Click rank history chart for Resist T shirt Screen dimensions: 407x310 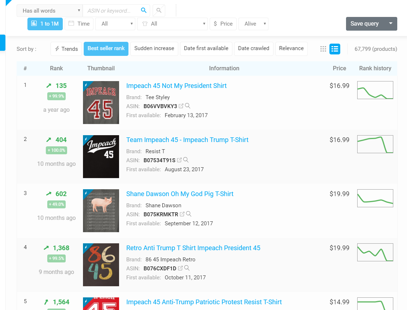(375, 144)
